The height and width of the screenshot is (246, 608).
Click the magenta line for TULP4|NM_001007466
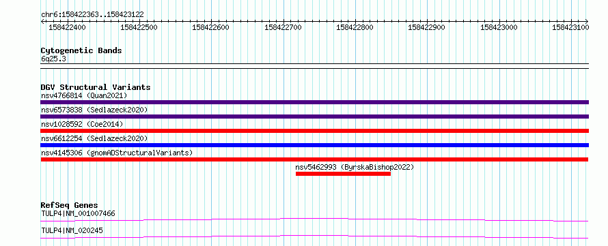[314, 219]
